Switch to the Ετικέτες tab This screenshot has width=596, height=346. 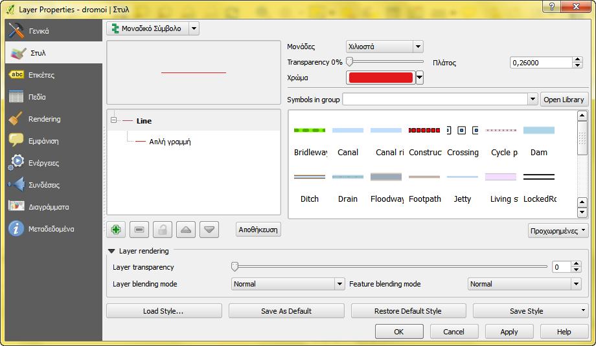coord(53,75)
